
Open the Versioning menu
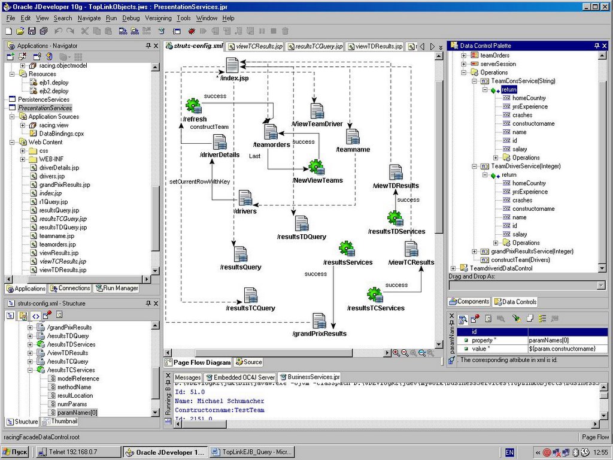click(x=158, y=18)
